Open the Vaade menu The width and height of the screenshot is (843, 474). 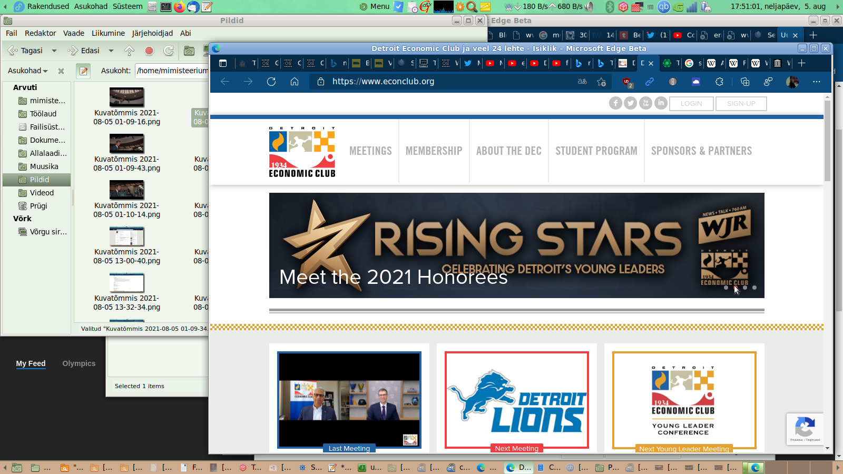click(74, 33)
